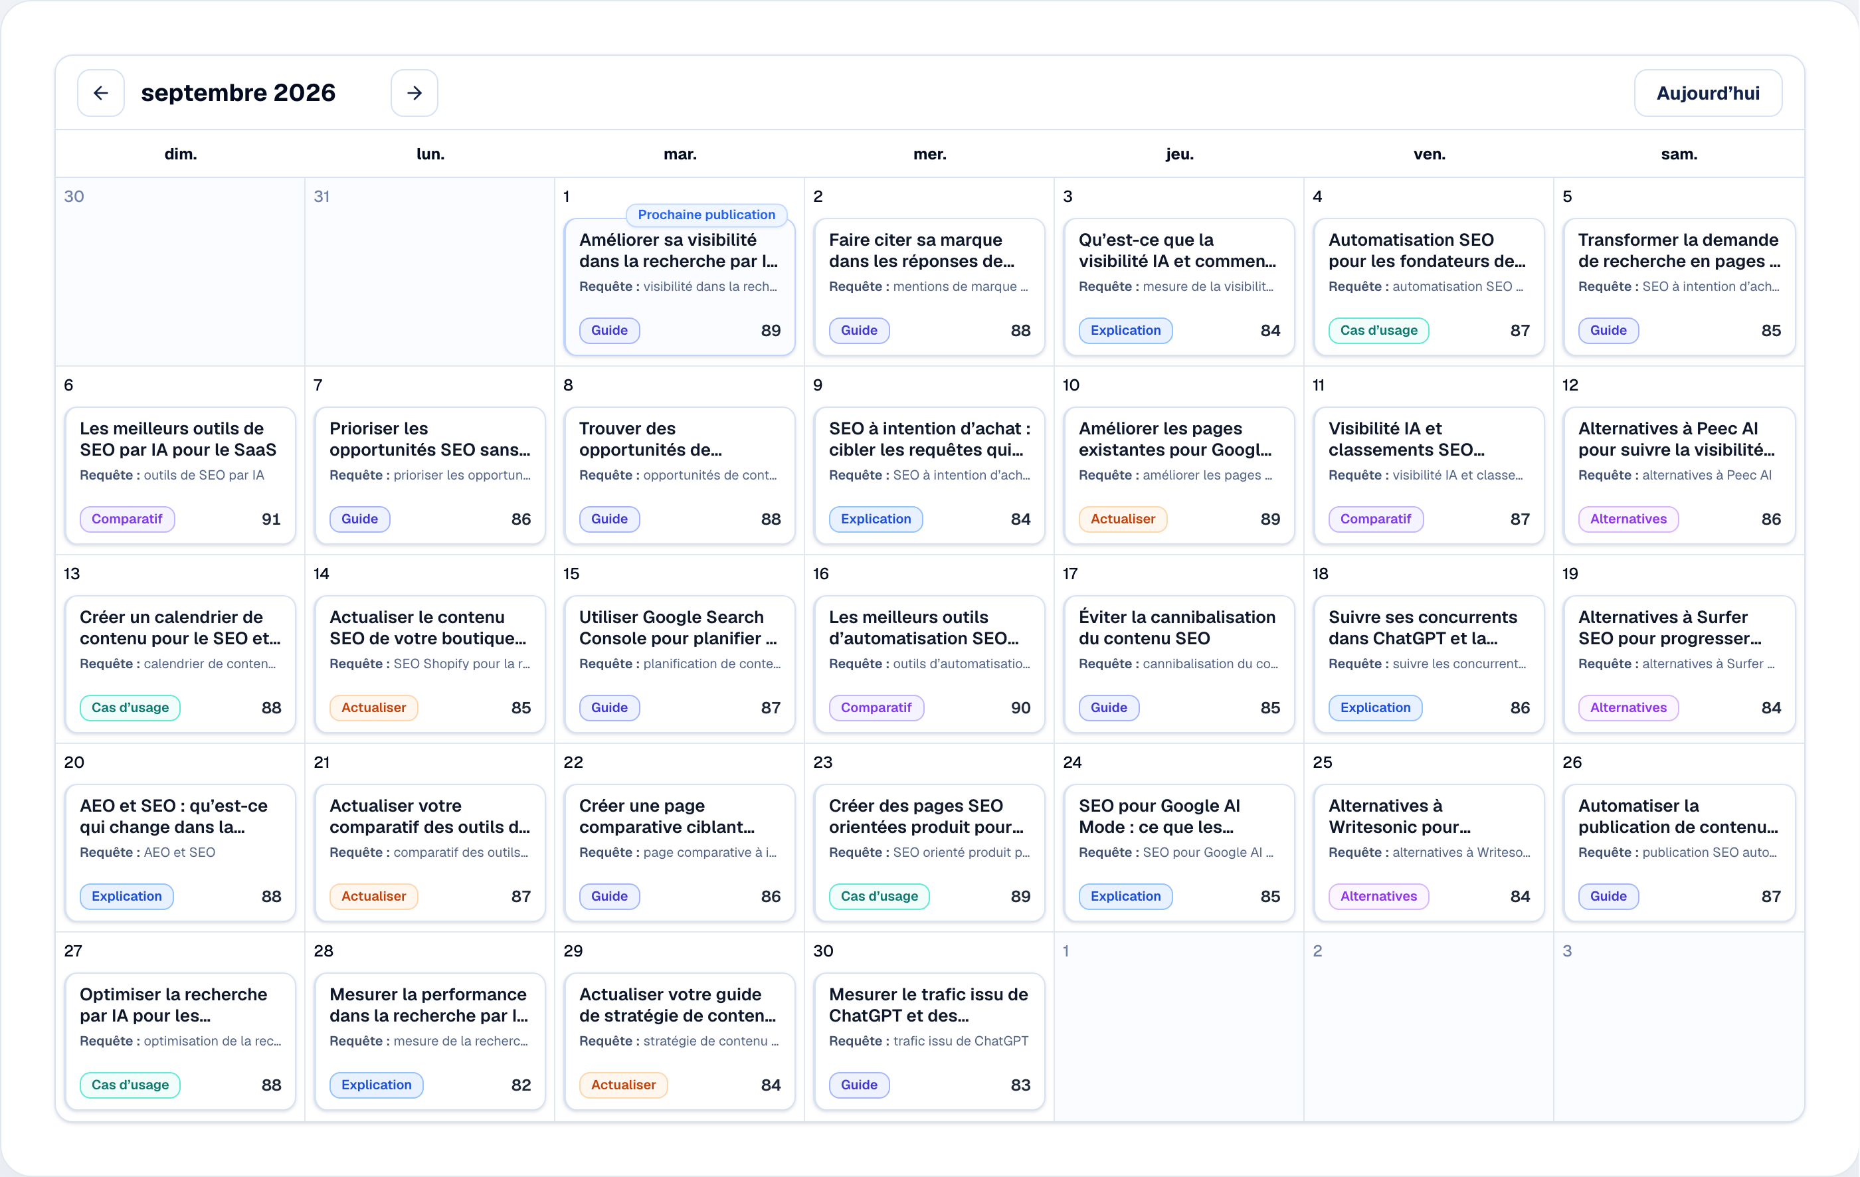Click the Aujourd'hui button
Viewport: 1860px width, 1177px height.
pos(1708,93)
